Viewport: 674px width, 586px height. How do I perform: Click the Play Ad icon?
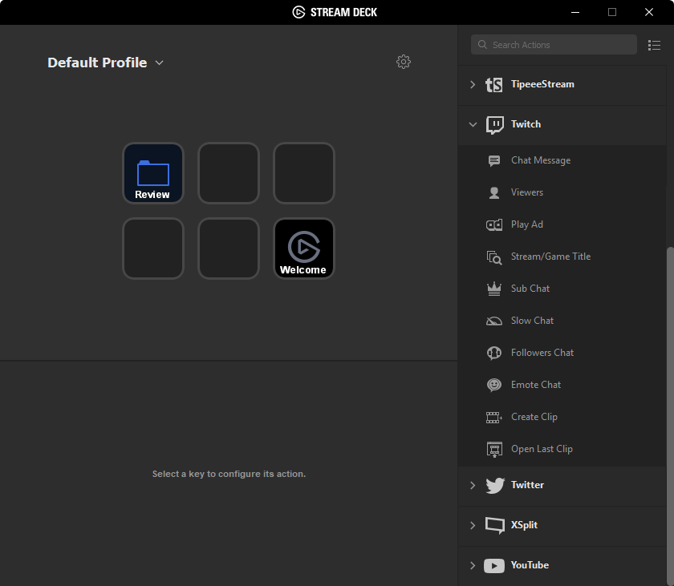[x=494, y=224]
